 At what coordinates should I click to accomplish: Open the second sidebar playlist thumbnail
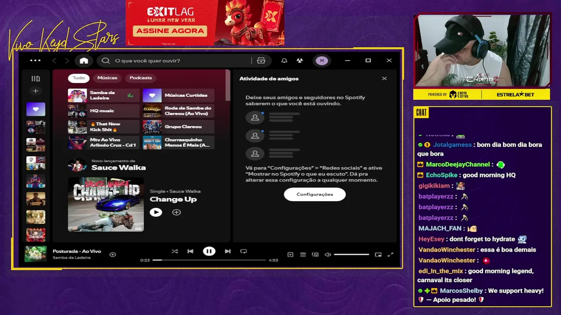[x=36, y=127]
